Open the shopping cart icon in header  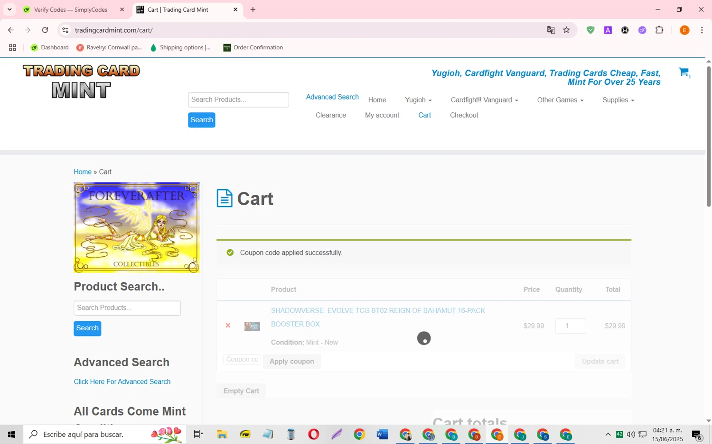click(x=684, y=72)
